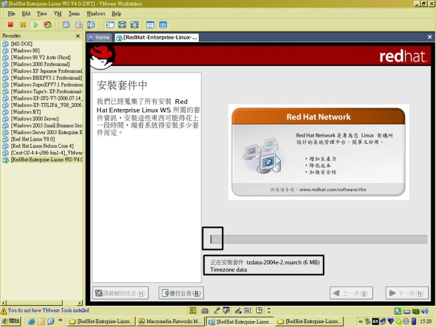Click the Favorites horizontal scrollbar right arrow
Screen dimensions: 436x327
click(x=80, y=303)
